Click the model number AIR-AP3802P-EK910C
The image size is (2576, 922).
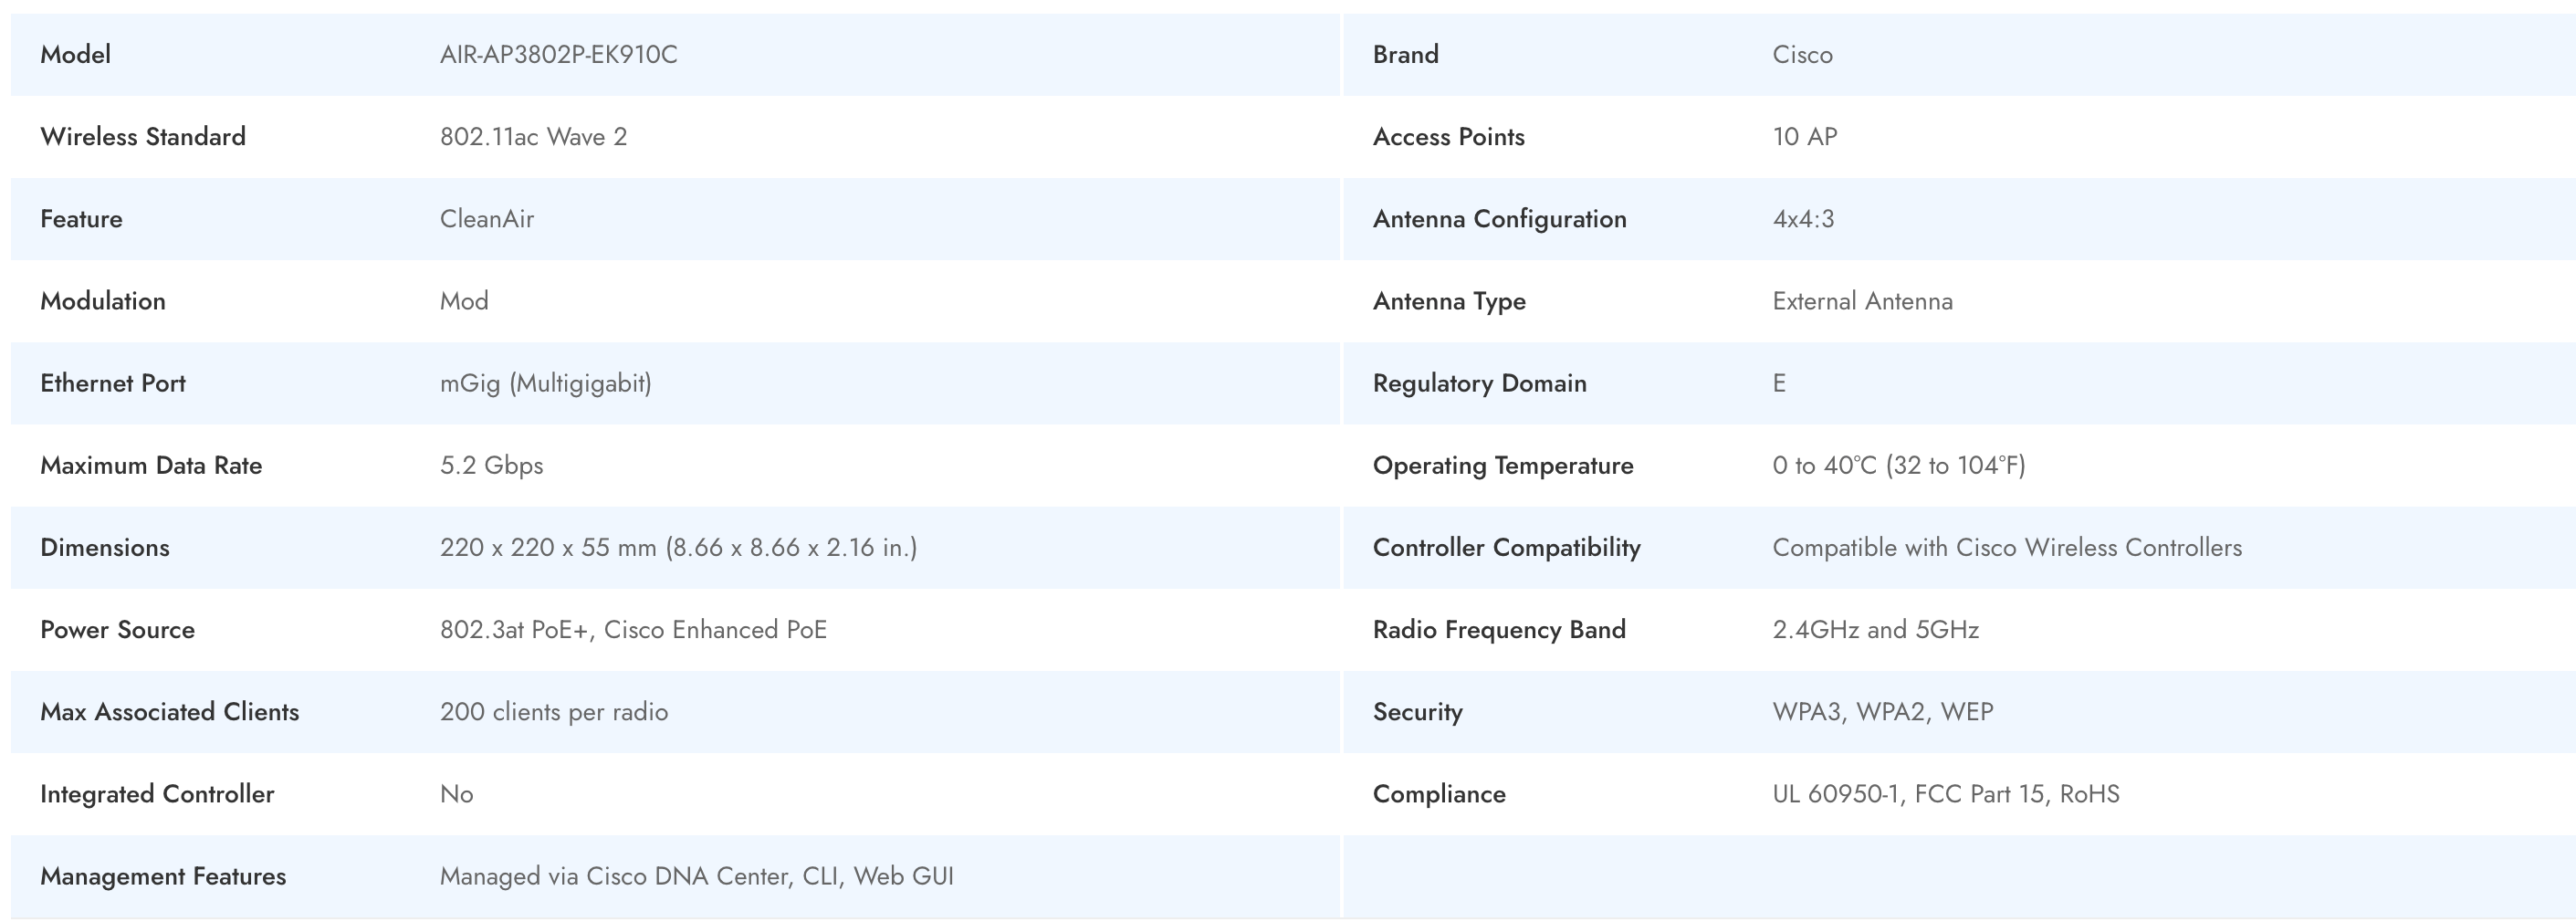558,55
